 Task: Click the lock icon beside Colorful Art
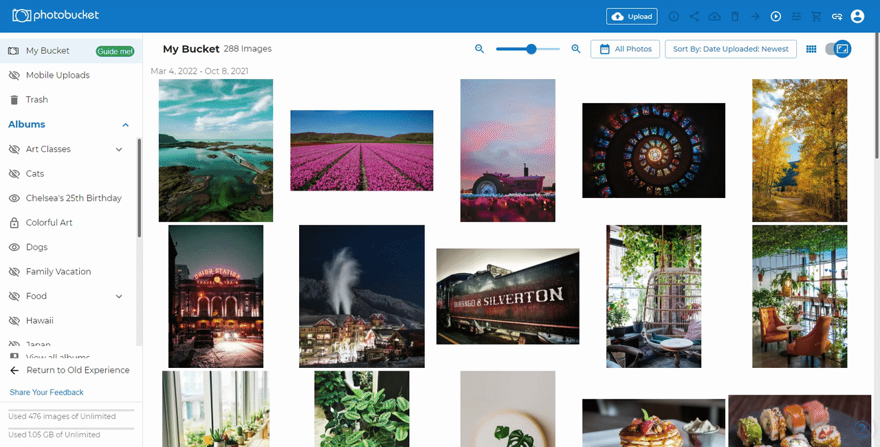pyautogui.click(x=14, y=223)
